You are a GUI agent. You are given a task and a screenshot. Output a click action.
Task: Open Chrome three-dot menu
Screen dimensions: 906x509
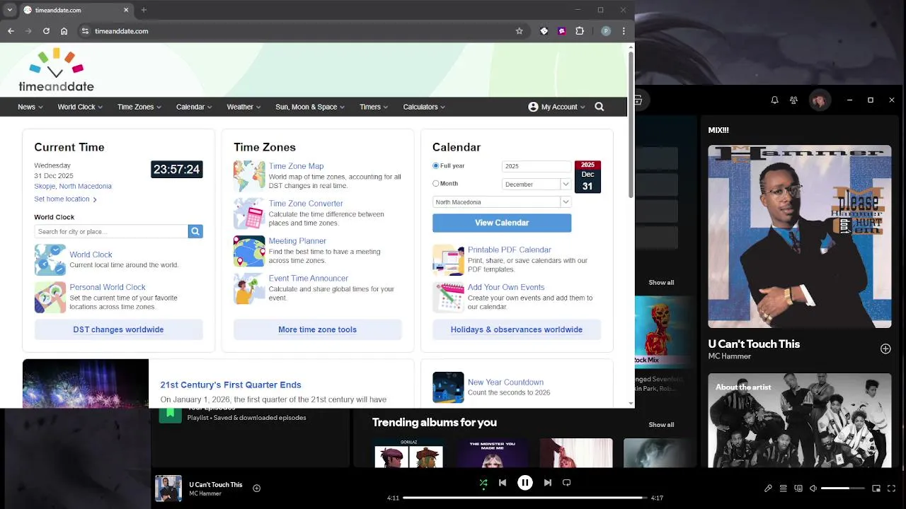click(624, 31)
